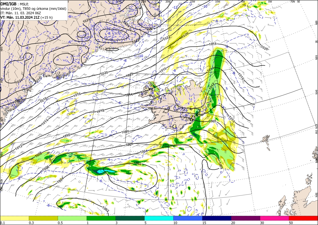Click the "IT: Mán. 11. 03. 2024 06Z" line
The width and height of the screenshot is (318, 225).
21,13
